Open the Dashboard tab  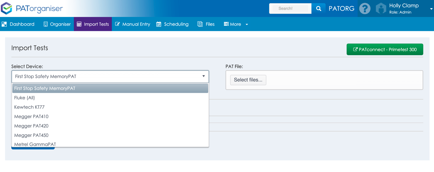pos(18,24)
